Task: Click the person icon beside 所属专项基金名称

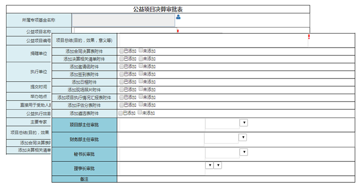Action: click(178, 17)
